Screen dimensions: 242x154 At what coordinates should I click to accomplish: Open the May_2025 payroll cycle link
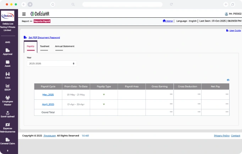pos(48,95)
